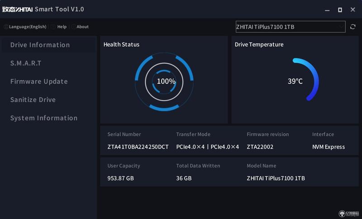The image size is (362, 219).
Task: Expand drive selector using its arrow
Action: pyautogui.click(x=341, y=27)
